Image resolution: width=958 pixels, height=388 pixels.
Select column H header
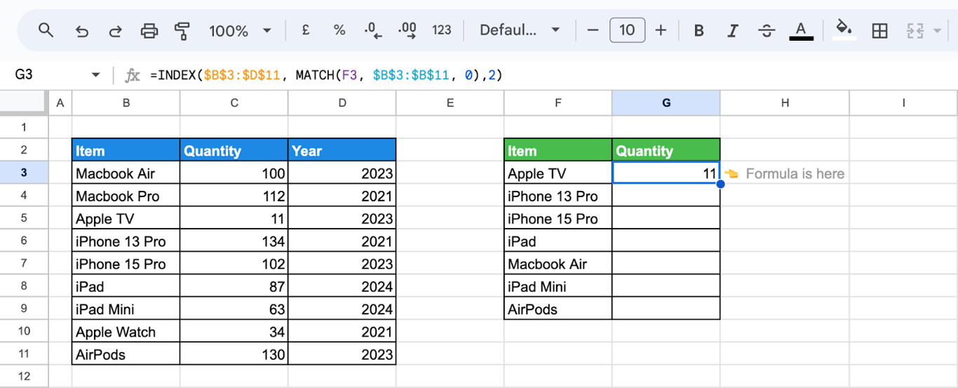(784, 103)
